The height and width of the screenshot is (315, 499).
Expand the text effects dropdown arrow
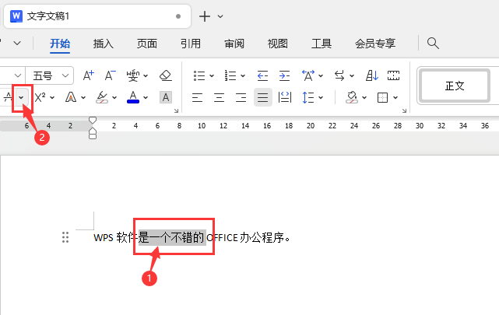tap(83, 97)
